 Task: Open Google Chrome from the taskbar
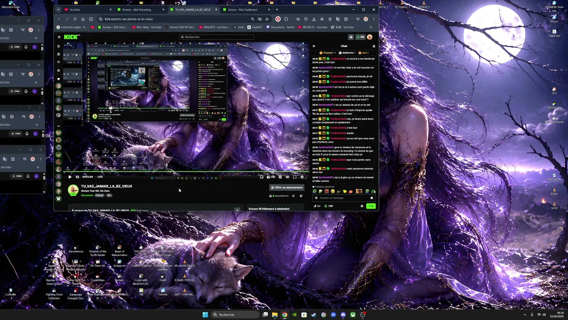[284, 315]
